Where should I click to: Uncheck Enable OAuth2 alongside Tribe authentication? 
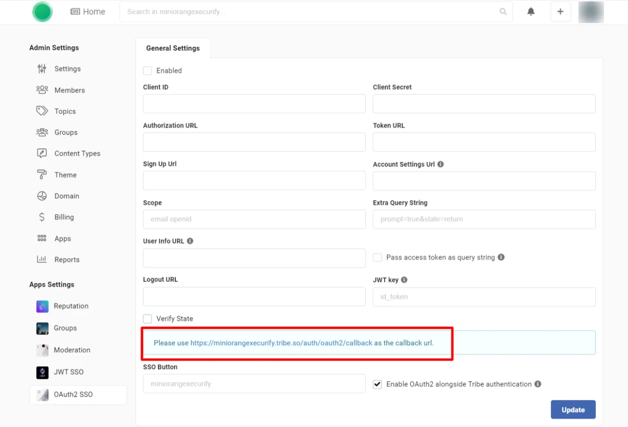click(x=377, y=384)
